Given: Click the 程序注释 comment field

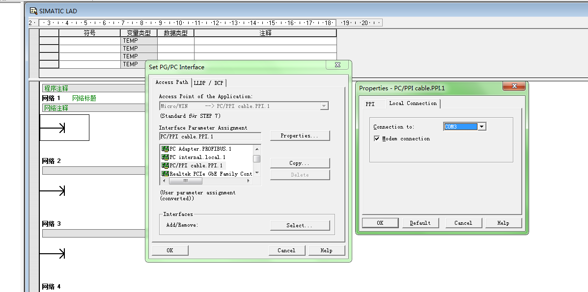Looking at the screenshot, I should 94,88.
